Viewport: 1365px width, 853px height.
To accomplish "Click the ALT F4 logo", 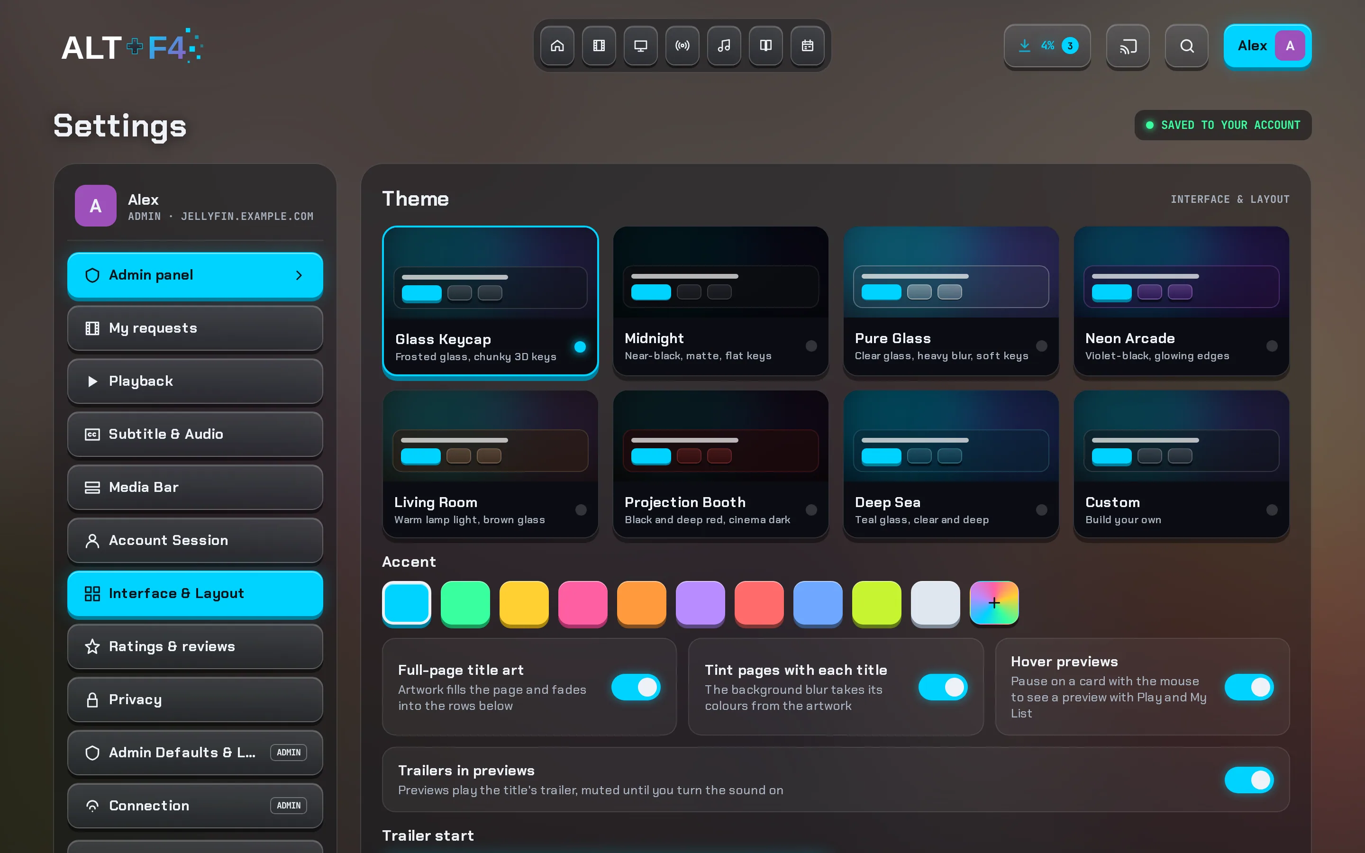I will pyautogui.click(x=132, y=46).
